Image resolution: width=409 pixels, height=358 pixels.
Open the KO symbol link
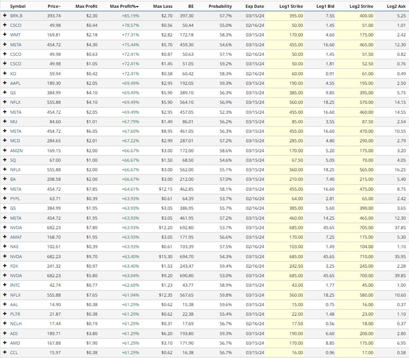pyautogui.click(x=13, y=74)
